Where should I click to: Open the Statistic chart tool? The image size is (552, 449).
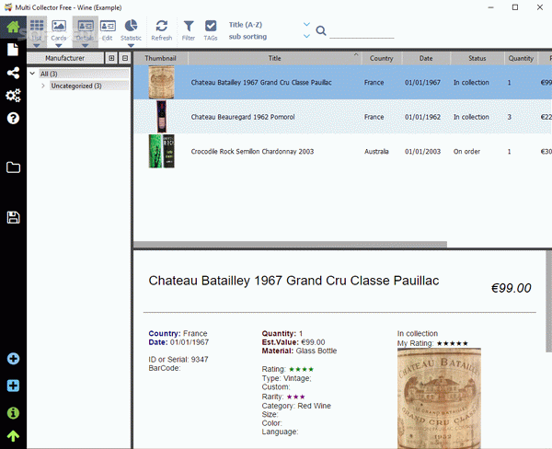click(x=131, y=30)
